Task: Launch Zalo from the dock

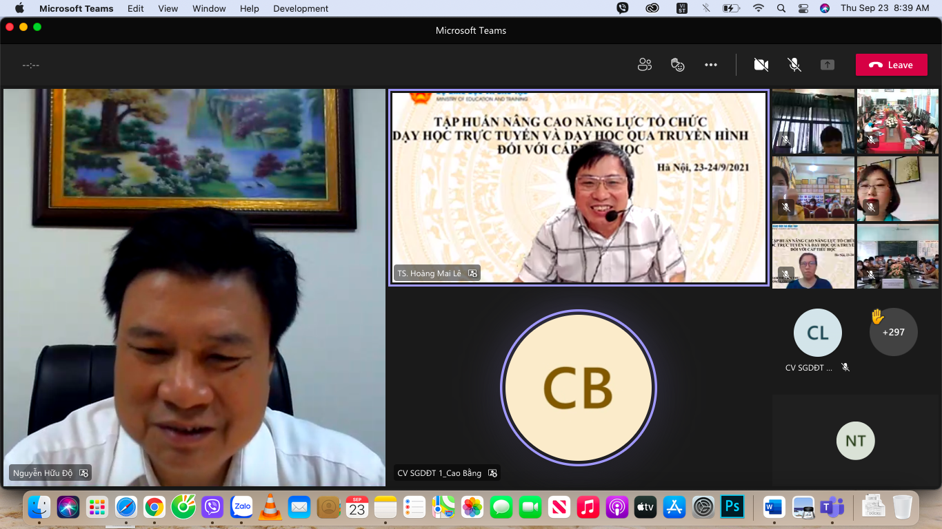Action: (241, 508)
